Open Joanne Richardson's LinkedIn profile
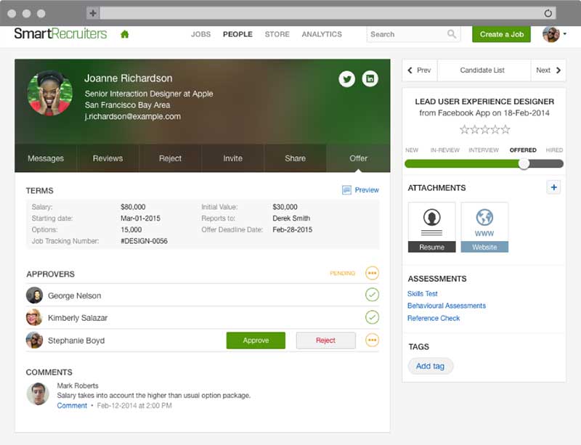This screenshot has height=445, width=581. click(370, 78)
